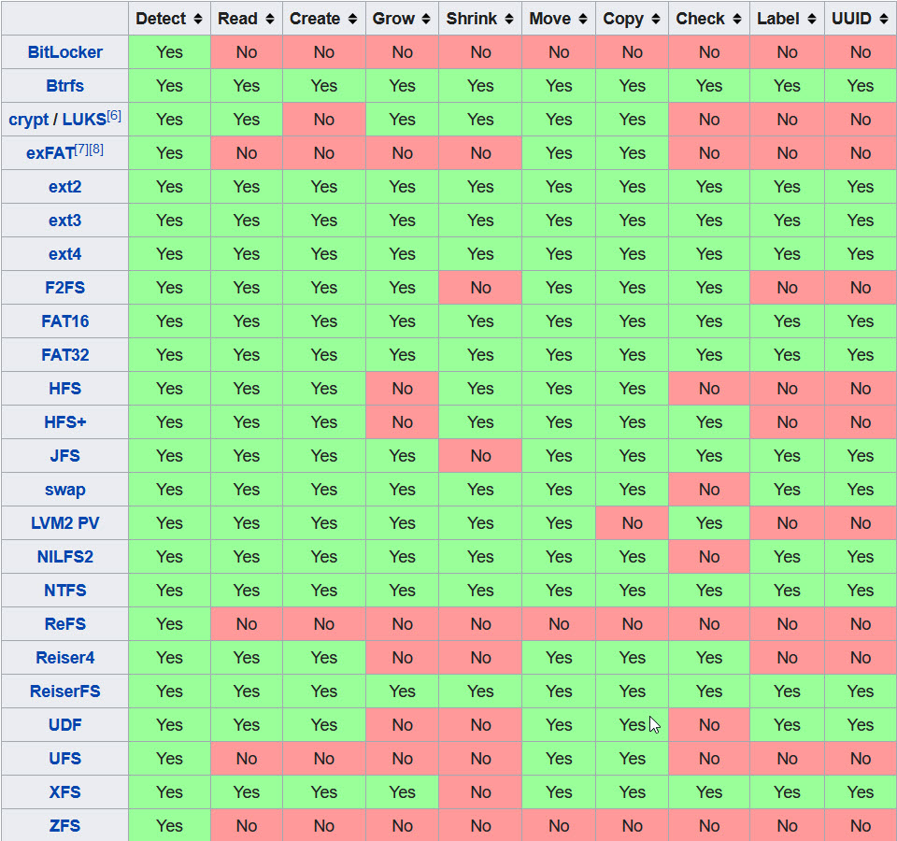Viewport: 897px width, 841px height.
Task: Sort table by Read column arrows
Action: click(270, 19)
